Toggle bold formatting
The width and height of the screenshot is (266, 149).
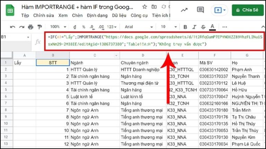[185, 27]
